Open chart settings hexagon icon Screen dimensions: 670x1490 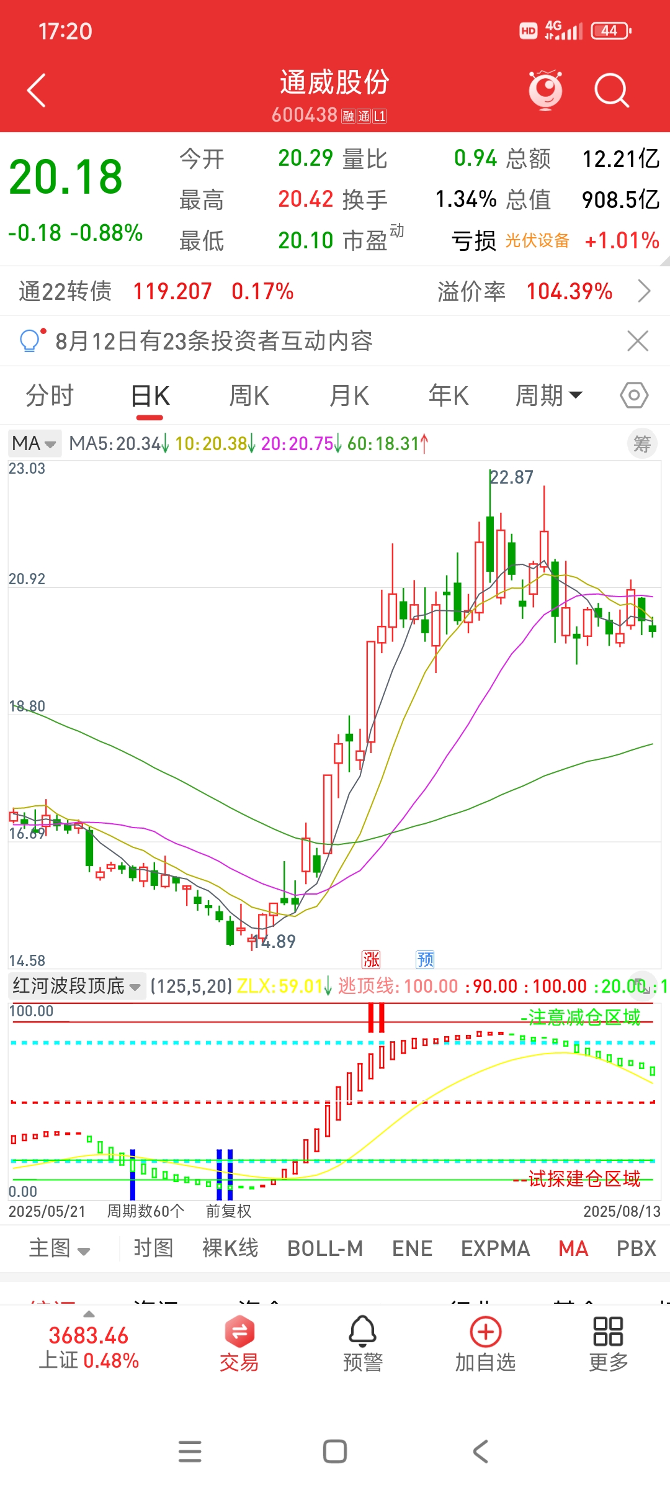634,395
